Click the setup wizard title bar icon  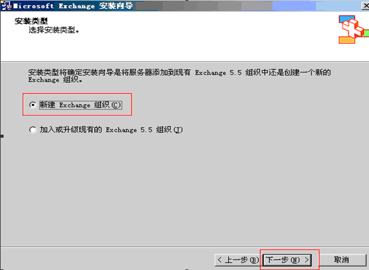(7, 5)
